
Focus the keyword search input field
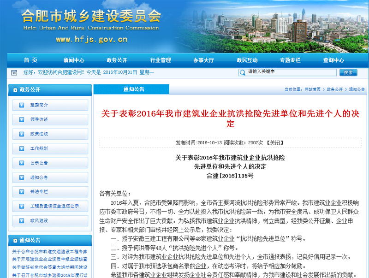pos(291,72)
